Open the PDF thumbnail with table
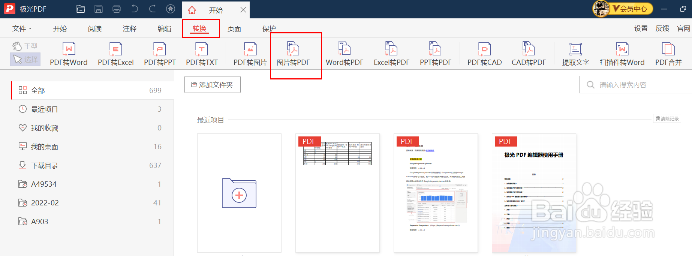 pos(337,193)
